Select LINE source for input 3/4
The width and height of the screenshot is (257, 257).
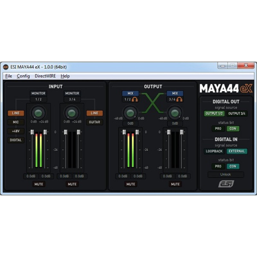94,113
